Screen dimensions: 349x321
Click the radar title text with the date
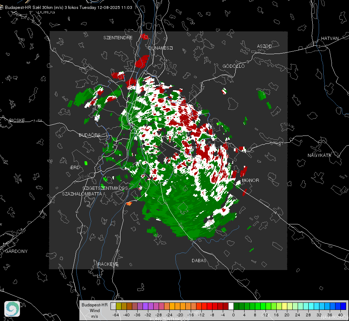[x=68, y=7]
